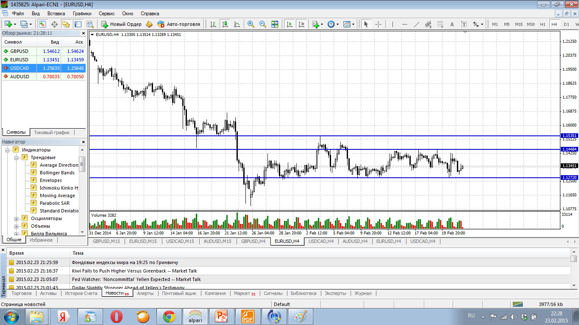Select the trendline drawing tool
The height and width of the screenshot is (325, 579).
417,24
